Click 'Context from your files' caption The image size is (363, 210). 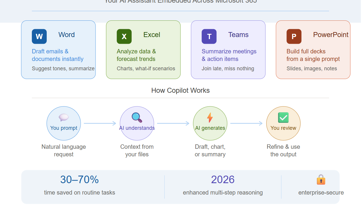[x=137, y=150]
